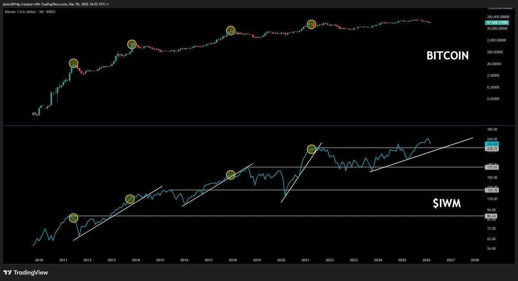Click the 2,000.00000 Bitcoin price axis label
518x281 pixels.
coord(497,40)
